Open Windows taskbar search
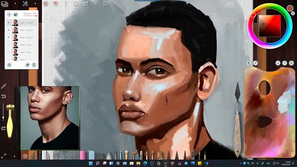Image resolution: width=297 pixels, height=167 pixels. pos(97,163)
